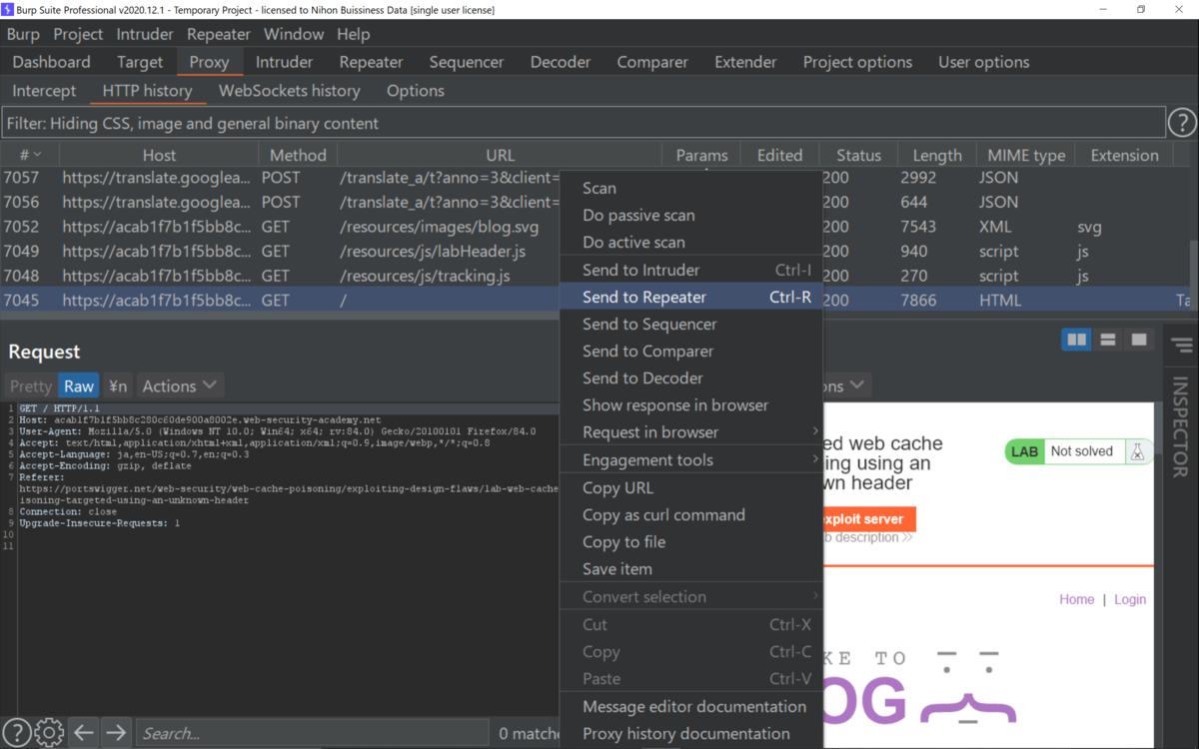Open the Burp menu
1199x749 pixels.
pyautogui.click(x=23, y=34)
